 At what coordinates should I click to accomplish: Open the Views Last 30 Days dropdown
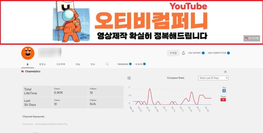click(x=213, y=78)
